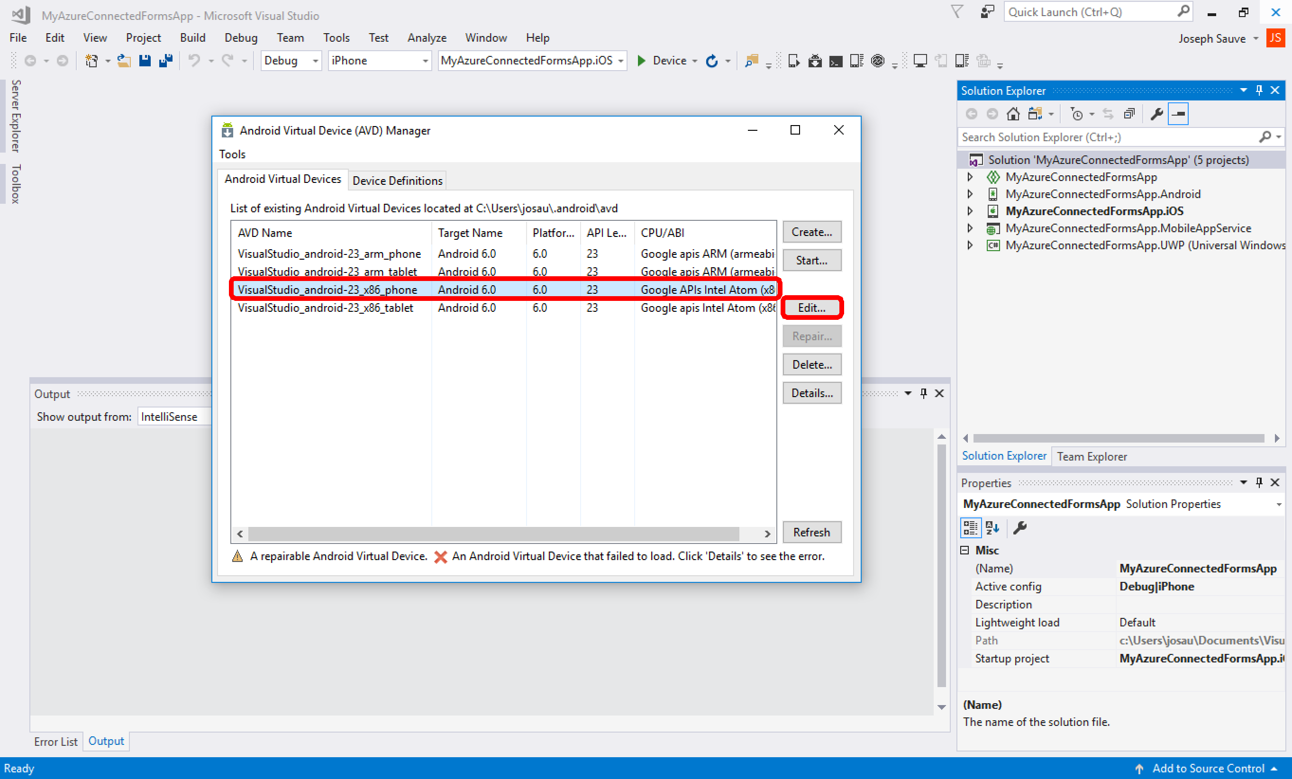
Task: Click the Save All toolbar icon
Action: pyautogui.click(x=166, y=61)
